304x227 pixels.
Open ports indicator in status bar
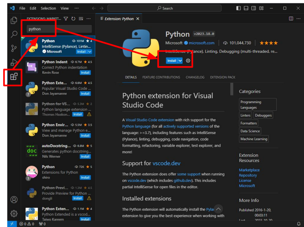[42, 224]
